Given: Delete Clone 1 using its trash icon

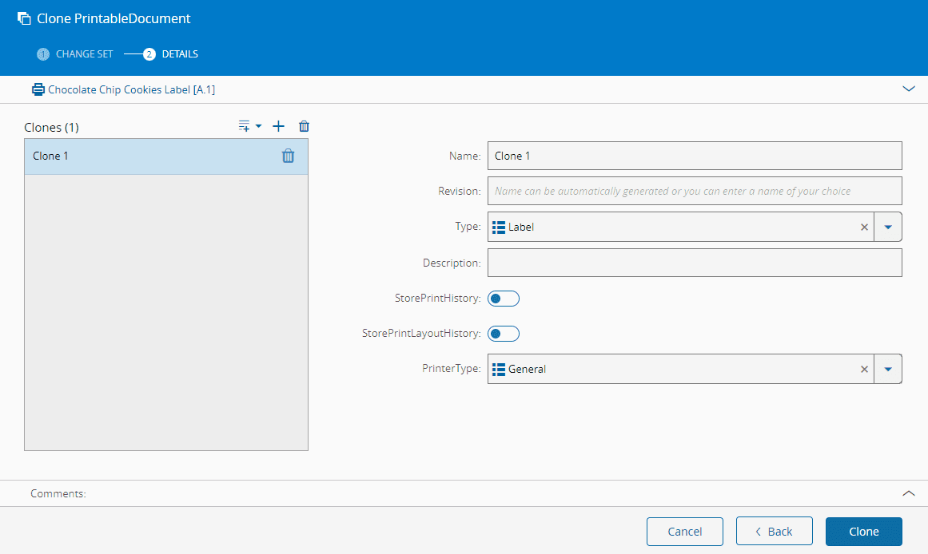Looking at the screenshot, I should (288, 156).
